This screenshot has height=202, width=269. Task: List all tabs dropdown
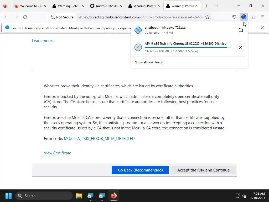[x=217, y=6]
